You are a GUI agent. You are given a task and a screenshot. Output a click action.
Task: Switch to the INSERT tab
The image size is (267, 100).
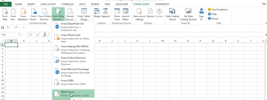(31, 4)
